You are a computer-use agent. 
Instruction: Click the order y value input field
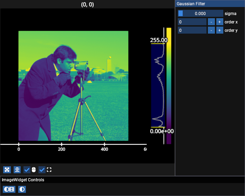coord(192,30)
